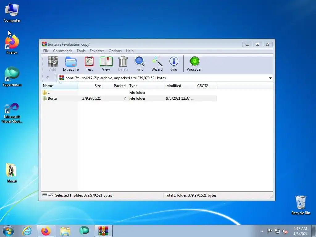The image size is (316, 237).
Task: Select Supermium desktop shortcut
Action: [12, 77]
